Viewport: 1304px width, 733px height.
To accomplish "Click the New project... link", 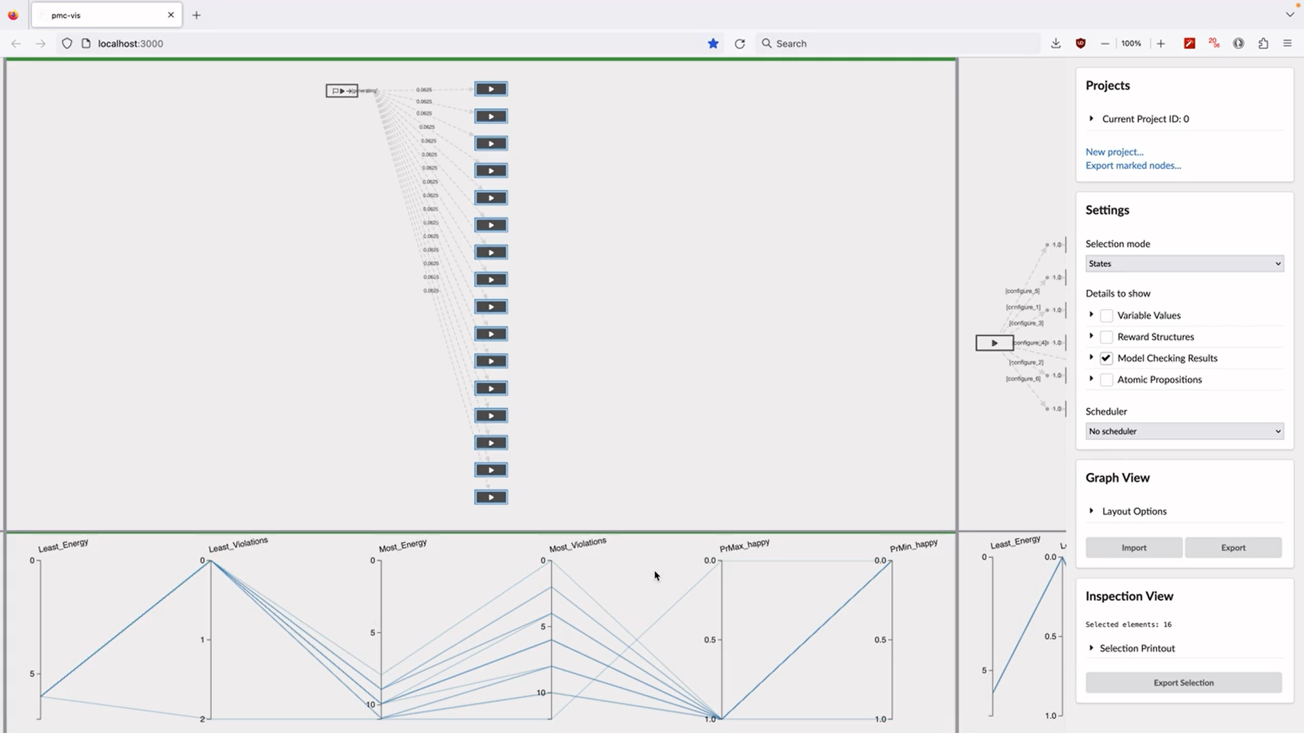I will click(1114, 152).
